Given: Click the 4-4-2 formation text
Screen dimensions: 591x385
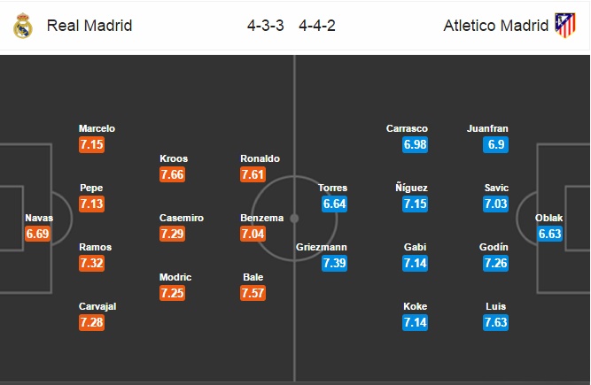Looking at the screenshot, I should click(x=317, y=26).
